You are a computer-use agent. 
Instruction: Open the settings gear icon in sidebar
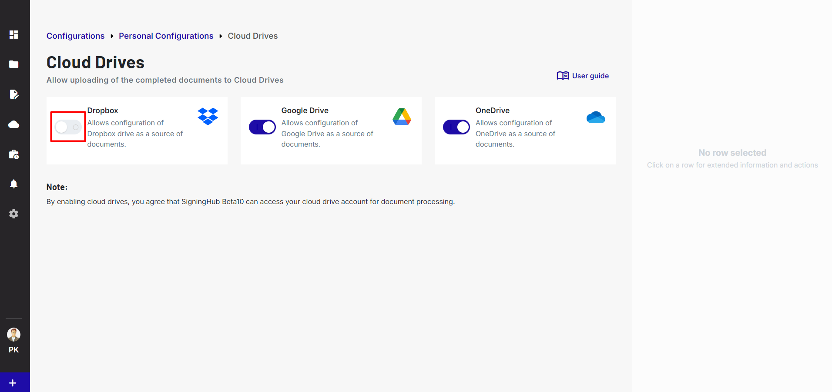click(14, 214)
